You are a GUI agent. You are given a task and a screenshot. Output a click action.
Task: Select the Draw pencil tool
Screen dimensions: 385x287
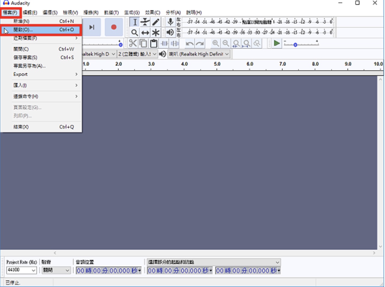(x=156, y=22)
